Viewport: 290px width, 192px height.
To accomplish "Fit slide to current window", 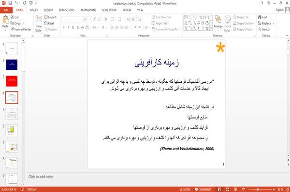I will coord(287,189).
